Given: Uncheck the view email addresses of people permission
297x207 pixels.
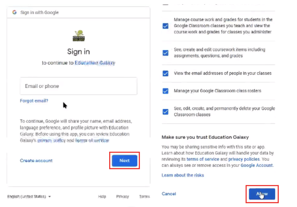Looking at the screenshot, I should point(165,73).
